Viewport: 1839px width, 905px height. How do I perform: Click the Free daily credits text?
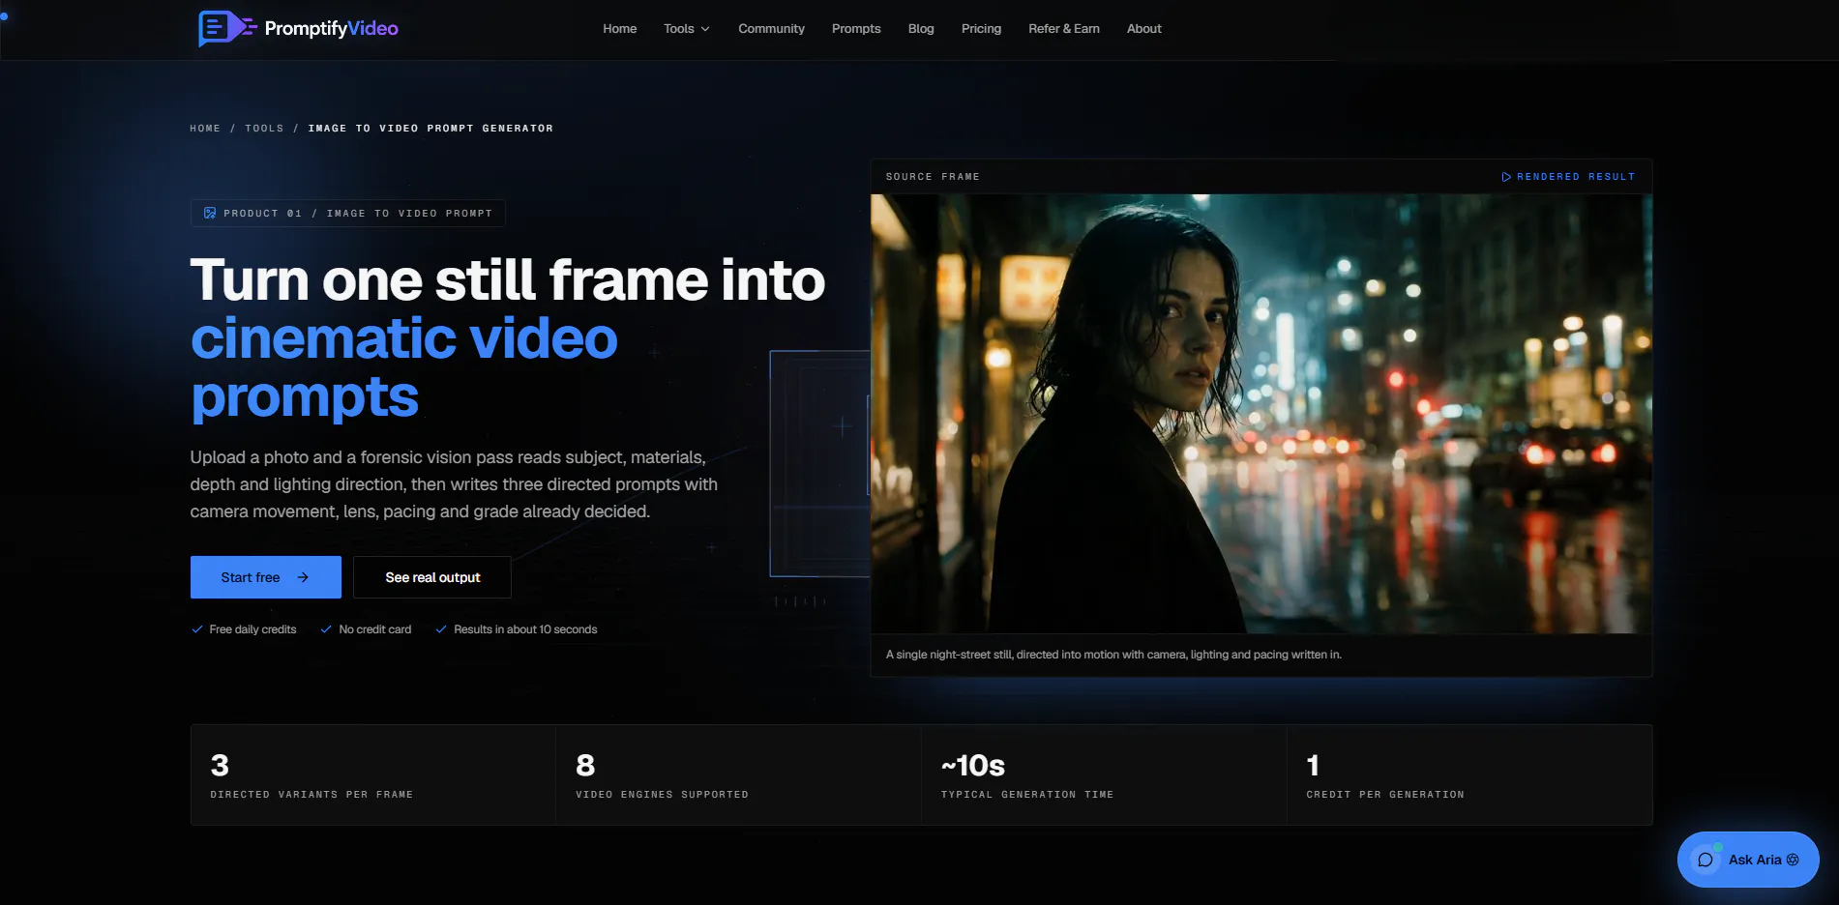pyautogui.click(x=252, y=629)
